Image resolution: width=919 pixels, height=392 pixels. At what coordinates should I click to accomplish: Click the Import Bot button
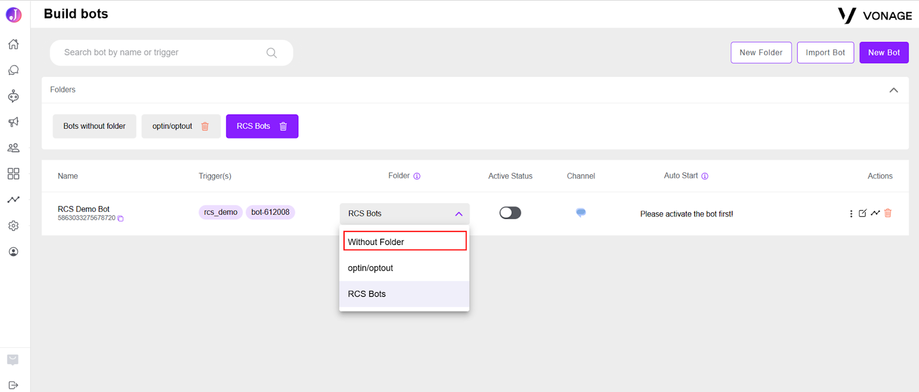(x=825, y=53)
